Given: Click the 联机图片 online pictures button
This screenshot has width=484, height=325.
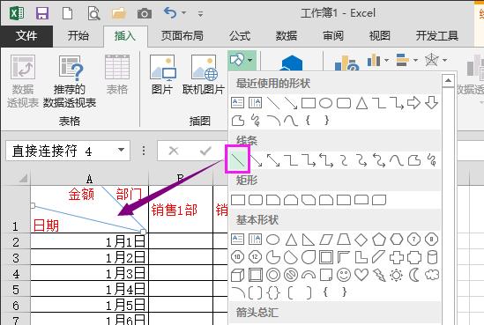Looking at the screenshot, I should tap(204, 75).
